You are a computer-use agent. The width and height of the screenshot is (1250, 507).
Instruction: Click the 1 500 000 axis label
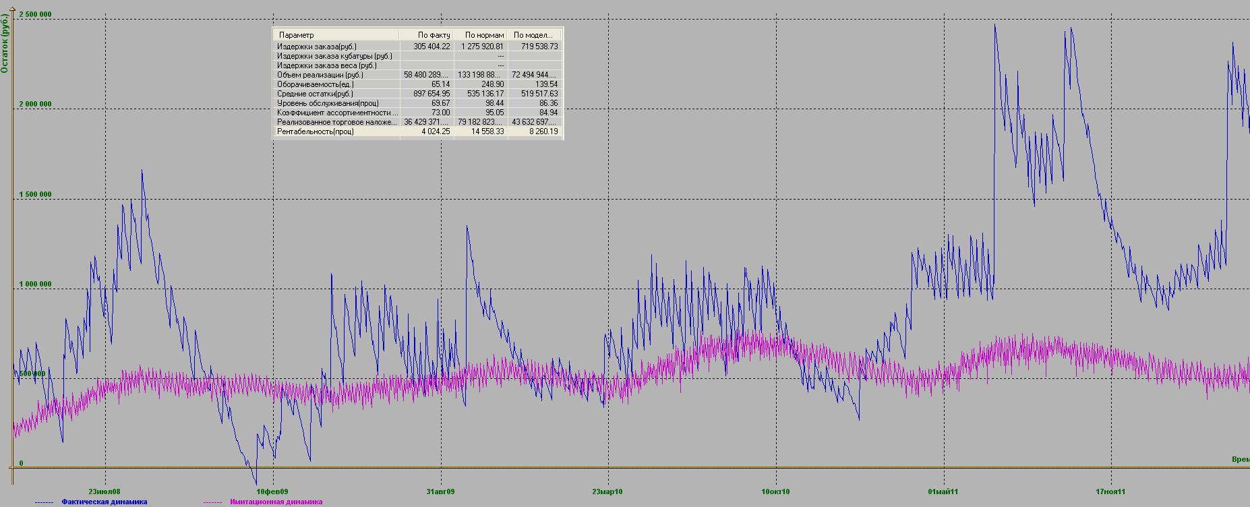click(x=35, y=195)
